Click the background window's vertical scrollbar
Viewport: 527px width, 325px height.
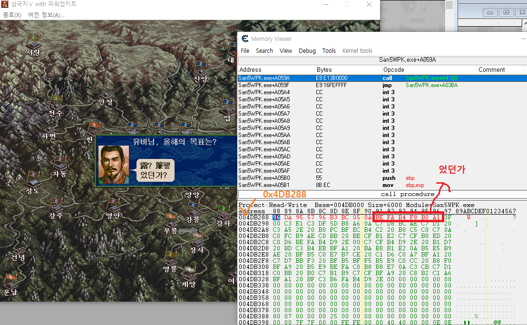tap(449, 16)
